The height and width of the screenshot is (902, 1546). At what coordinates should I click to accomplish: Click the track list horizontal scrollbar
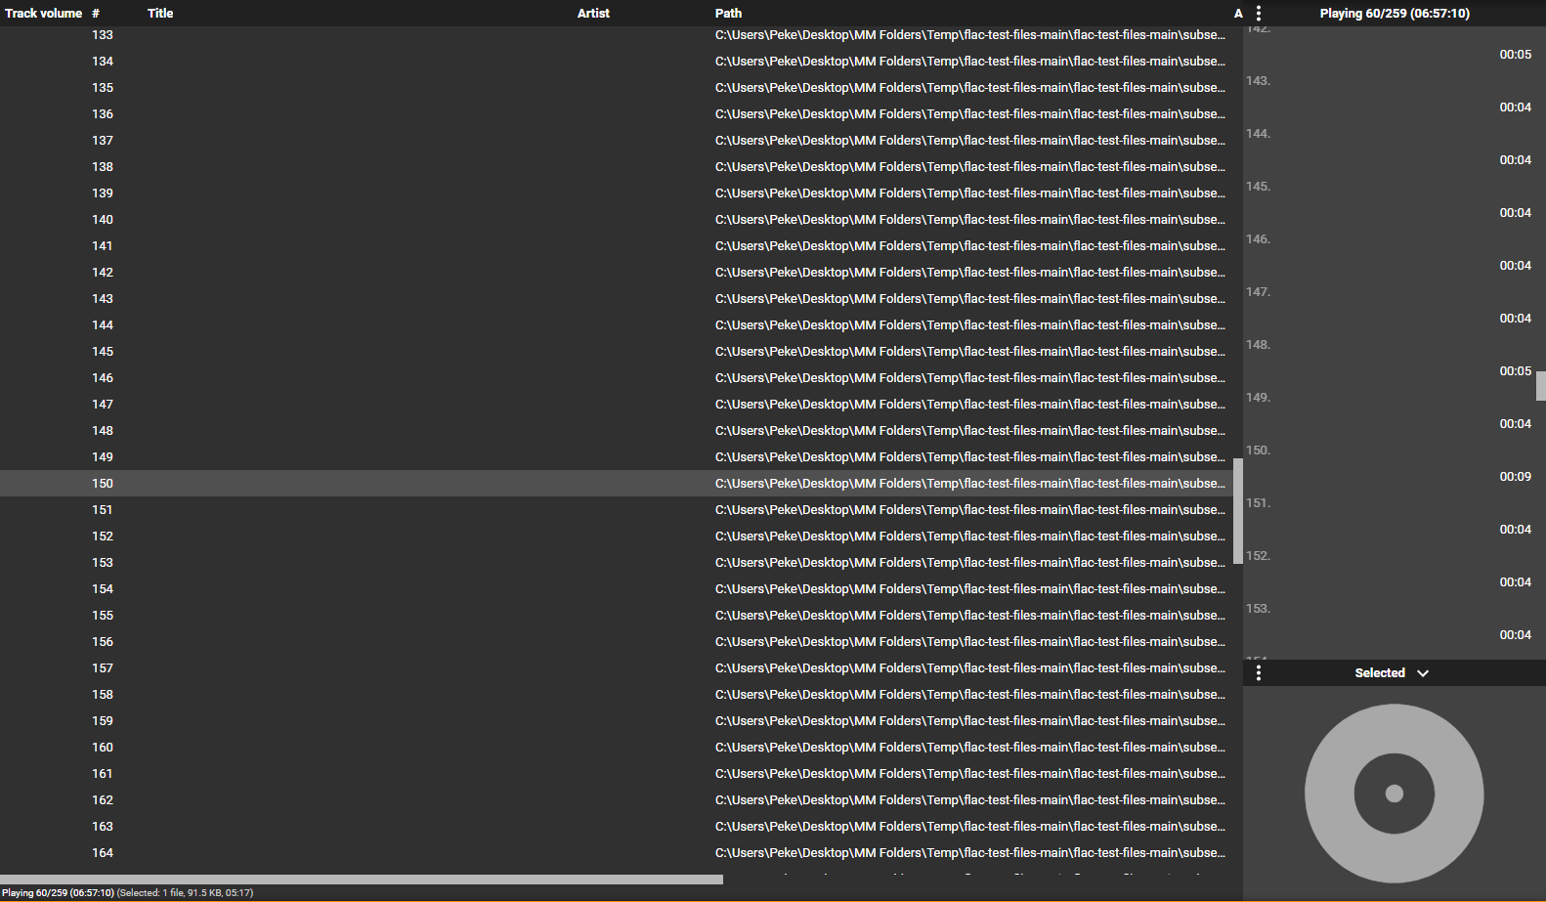(362, 880)
